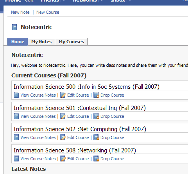
Task: Click course title Information Science 502 :Net Computing
Action: (80, 129)
